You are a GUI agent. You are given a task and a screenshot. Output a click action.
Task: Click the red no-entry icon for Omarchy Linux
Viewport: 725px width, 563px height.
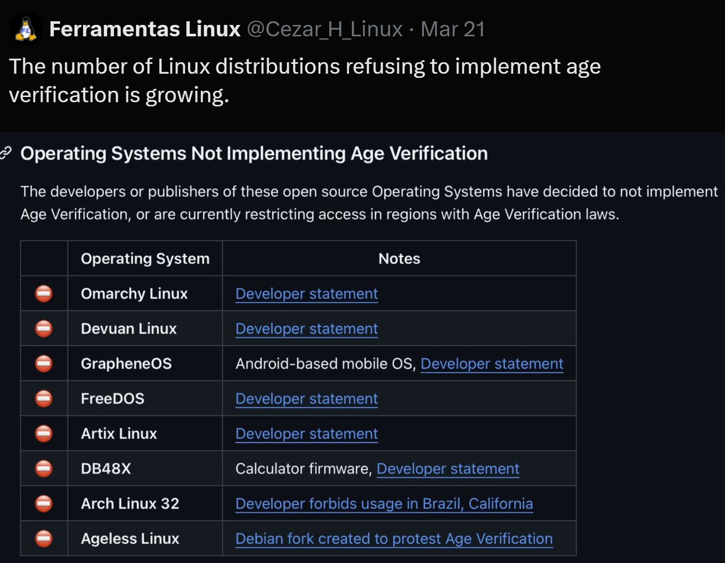point(44,294)
